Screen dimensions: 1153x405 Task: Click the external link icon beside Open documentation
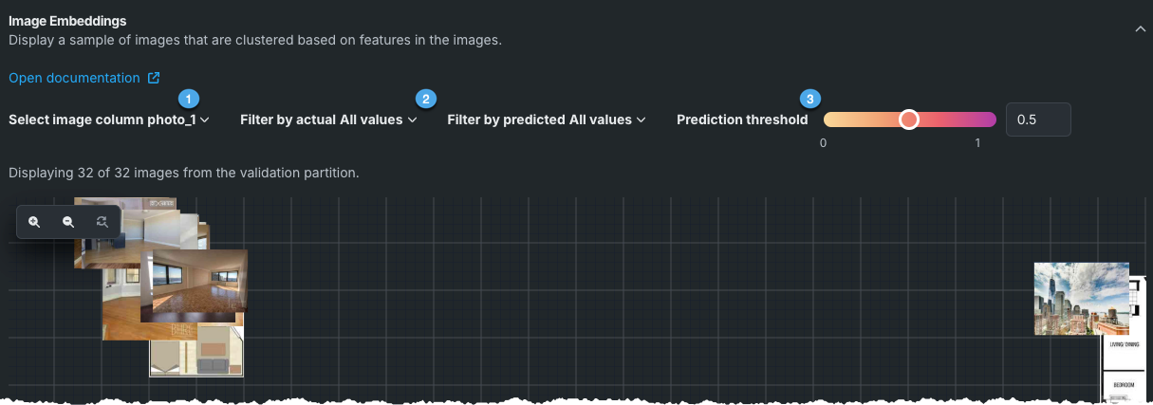(x=154, y=78)
